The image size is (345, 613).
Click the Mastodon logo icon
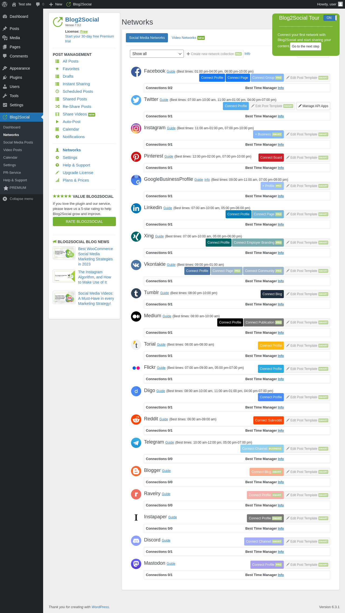[x=136, y=564]
